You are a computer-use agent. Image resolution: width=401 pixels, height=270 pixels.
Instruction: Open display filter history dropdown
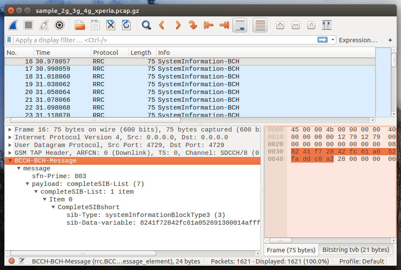(x=333, y=40)
